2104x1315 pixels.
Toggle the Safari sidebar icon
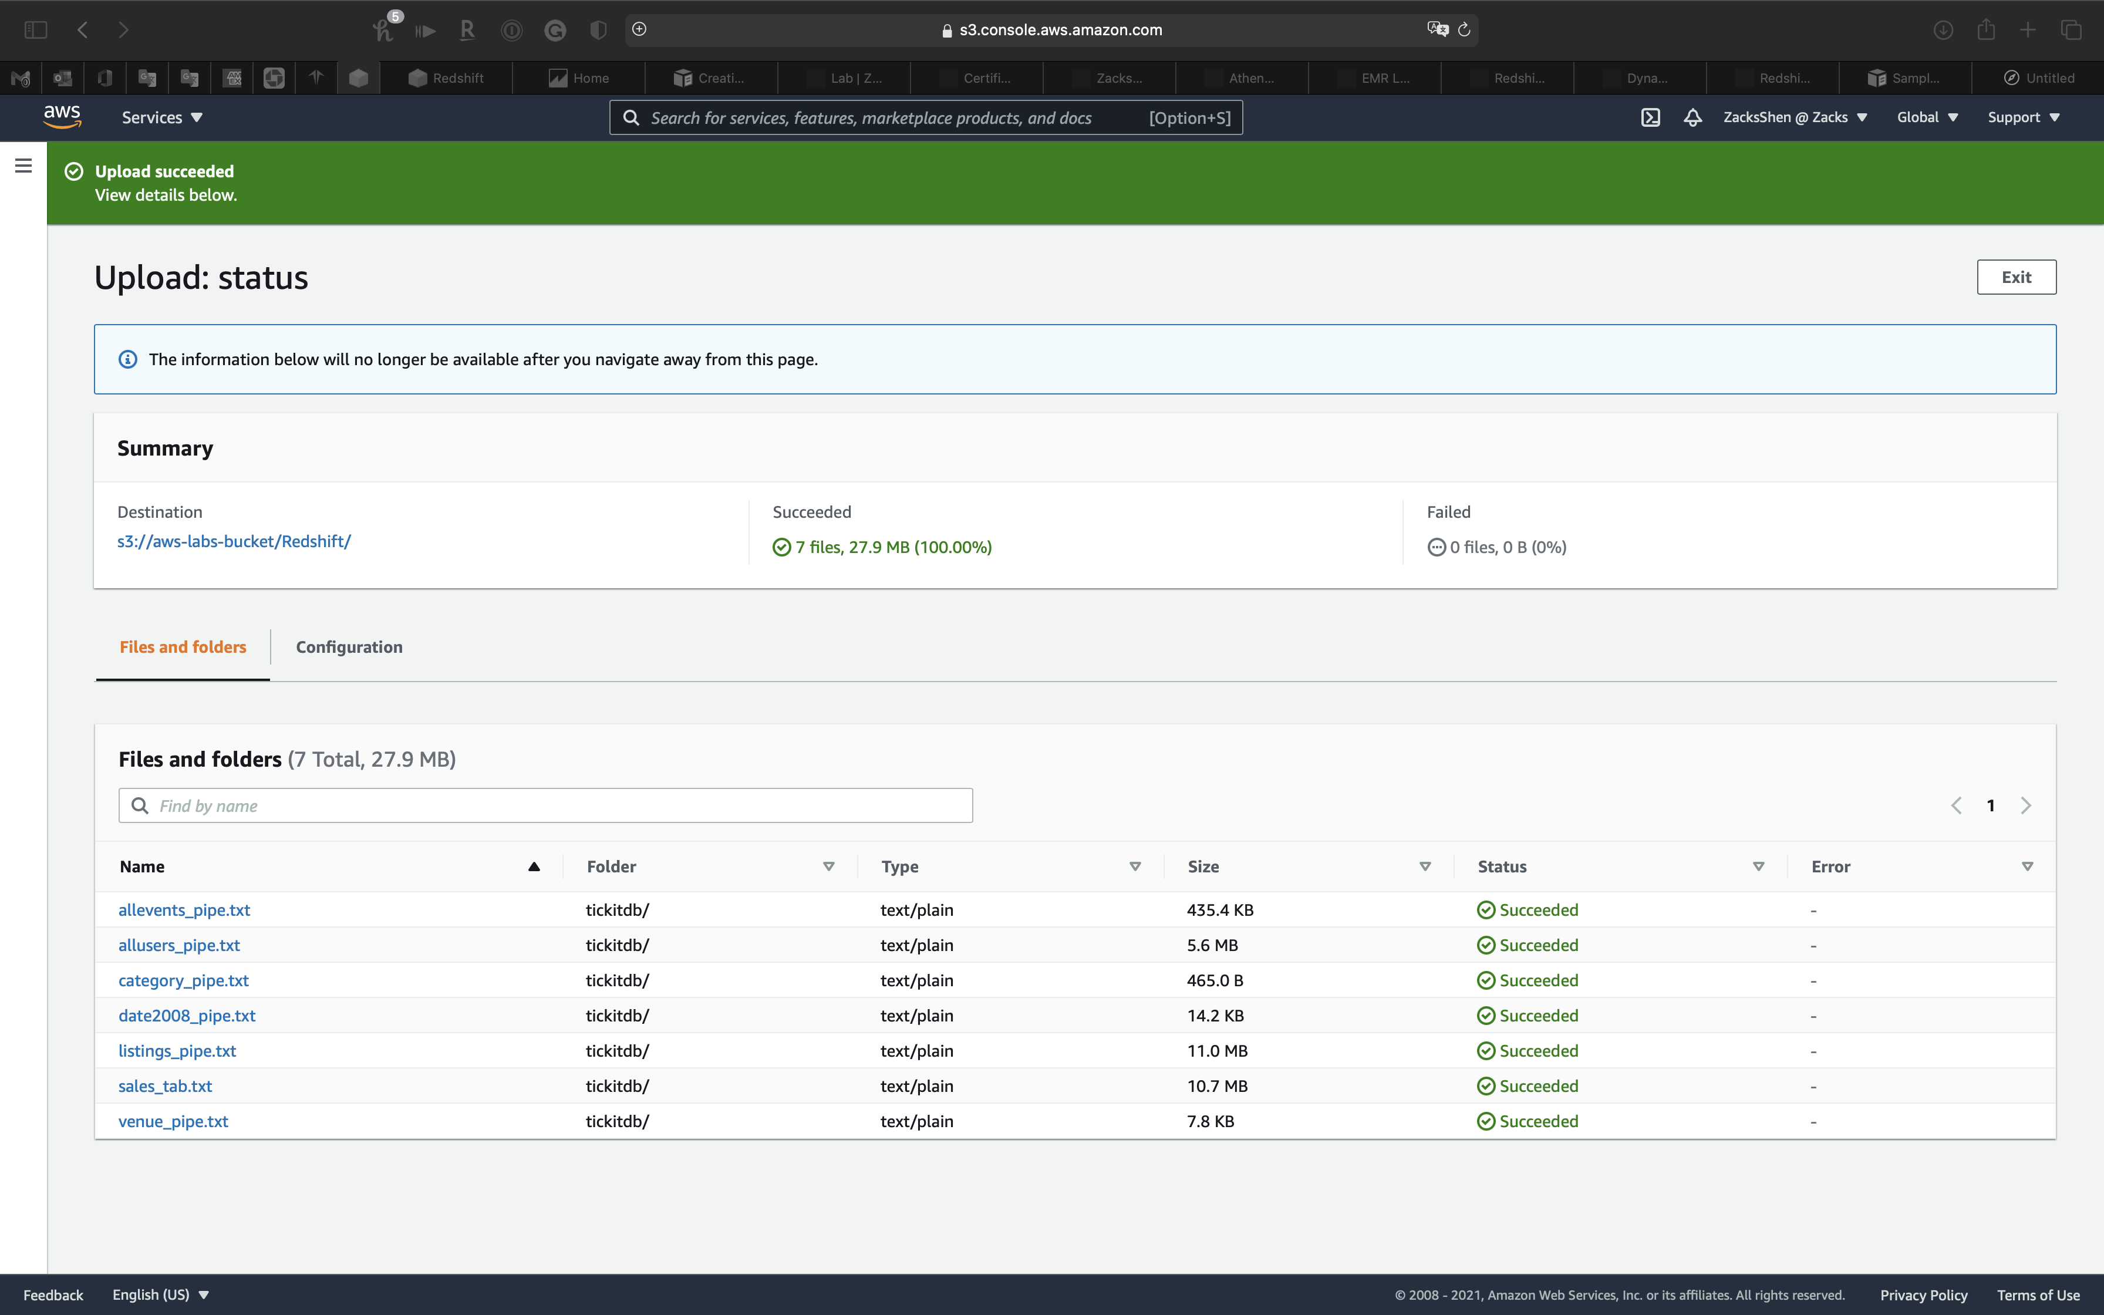pos(36,29)
